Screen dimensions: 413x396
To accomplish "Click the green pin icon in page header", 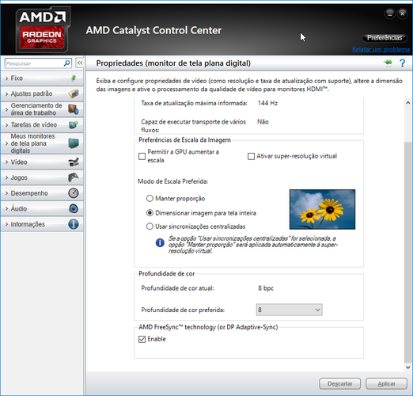I will [388, 63].
